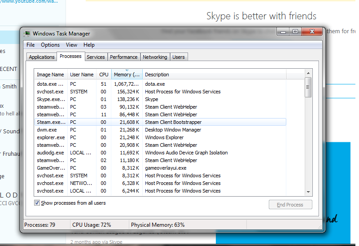
Task: Select the explorer.exe process row
Action: click(160, 137)
